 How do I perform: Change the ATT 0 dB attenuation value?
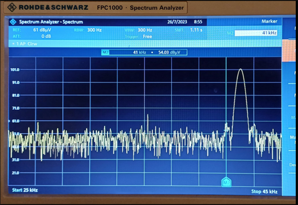pos(32,36)
